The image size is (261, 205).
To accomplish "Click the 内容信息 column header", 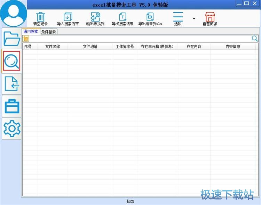I will pos(233,46).
